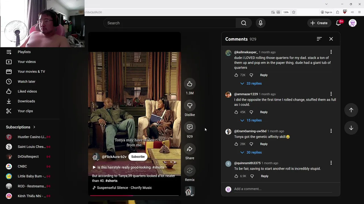This screenshot has height=204, width=364.
Task: Open comments icon showing 929
Action: tap(190, 127)
